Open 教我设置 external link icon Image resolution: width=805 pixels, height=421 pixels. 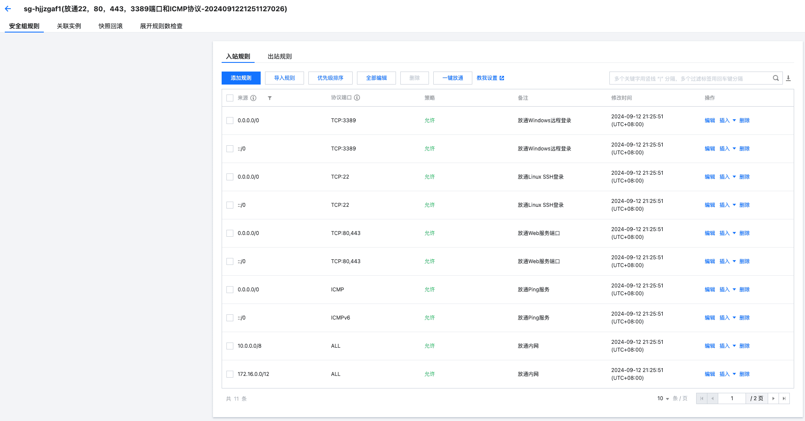tap(502, 78)
